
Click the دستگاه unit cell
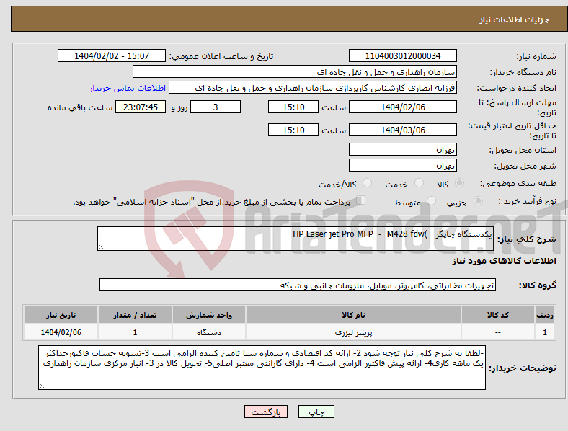[209, 332]
